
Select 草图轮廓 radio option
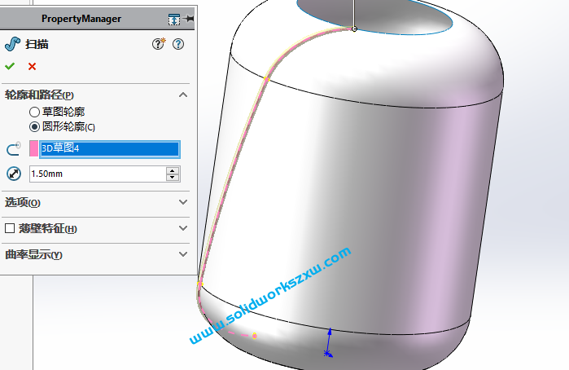point(34,112)
